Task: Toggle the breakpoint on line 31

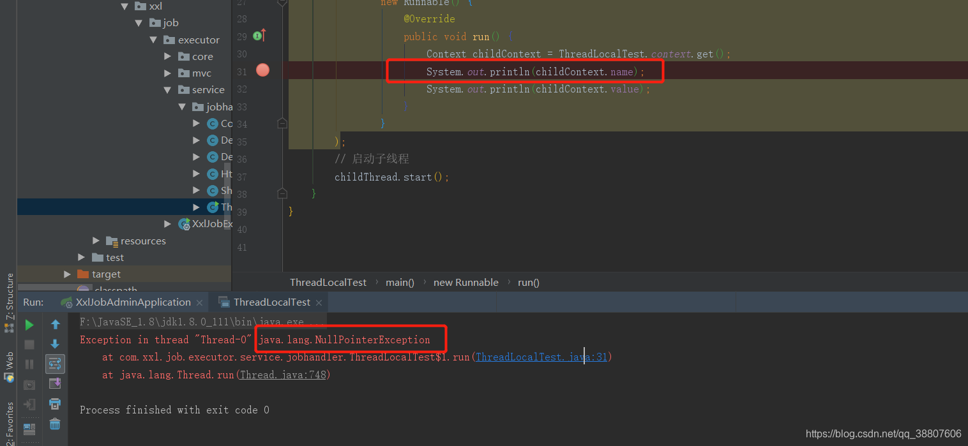Action: tap(262, 71)
